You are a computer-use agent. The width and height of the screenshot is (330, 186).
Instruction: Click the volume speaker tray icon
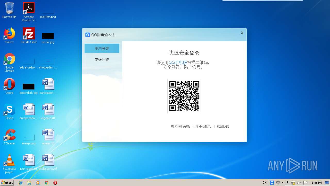(x=299, y=183)
